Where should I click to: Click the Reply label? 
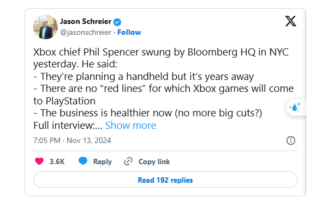102,161
